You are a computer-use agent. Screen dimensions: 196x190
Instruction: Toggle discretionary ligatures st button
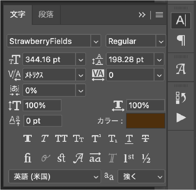pyautogui.click(x=61, y=158)
